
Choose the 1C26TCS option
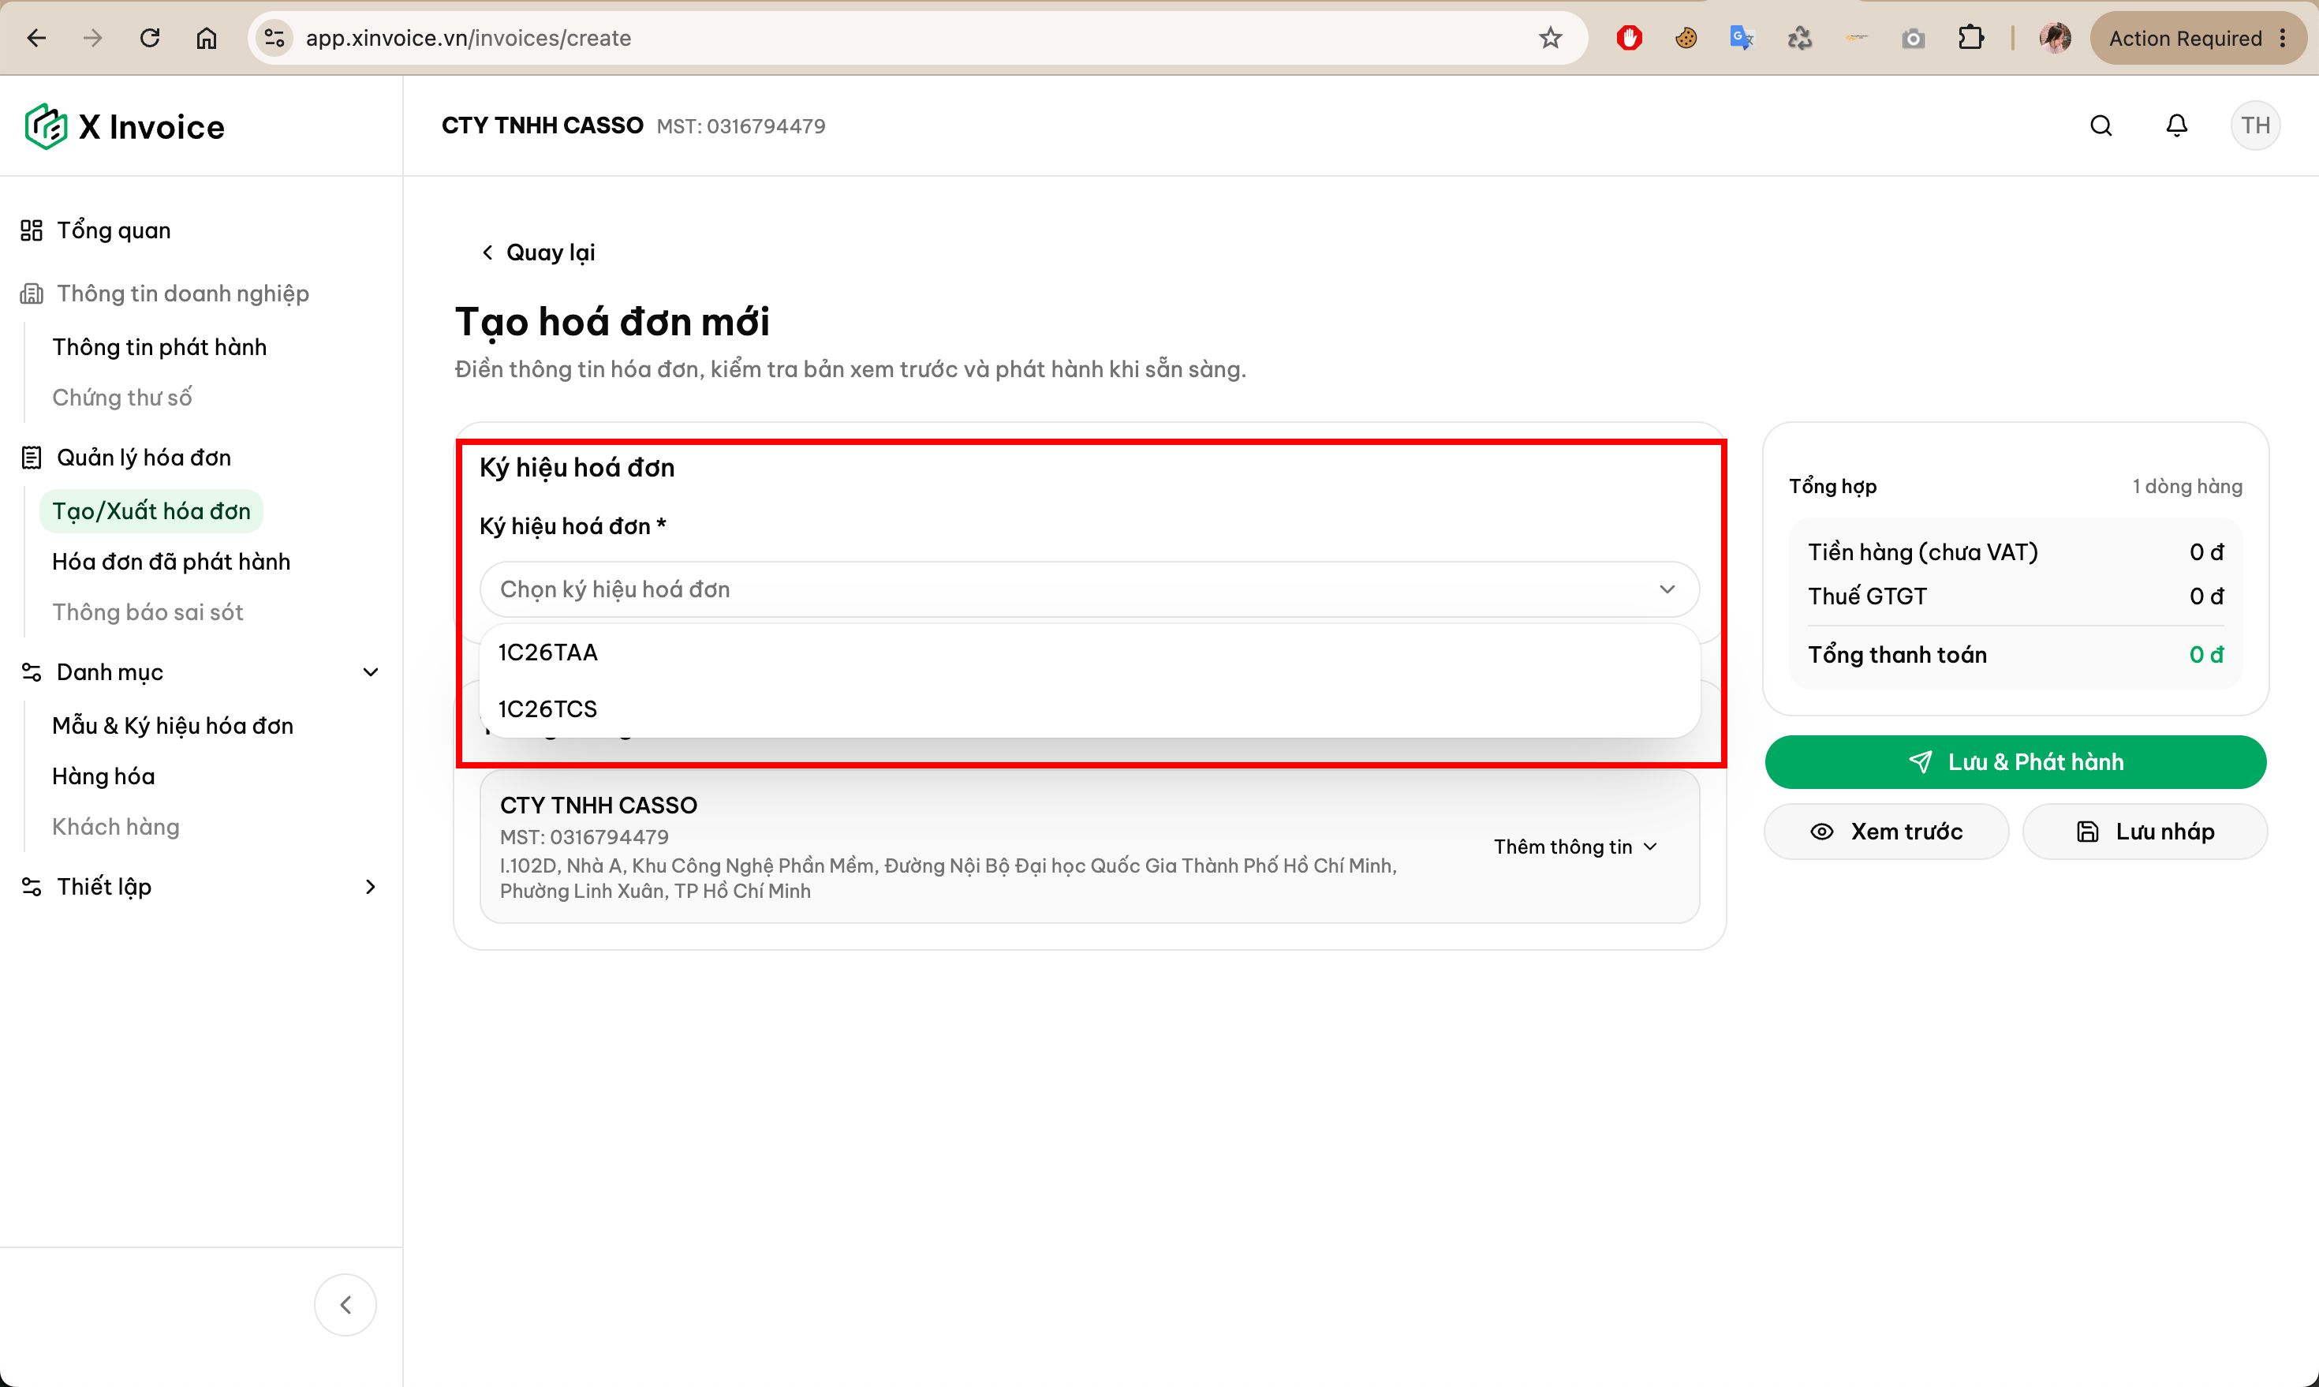(x=1089, y=708)
